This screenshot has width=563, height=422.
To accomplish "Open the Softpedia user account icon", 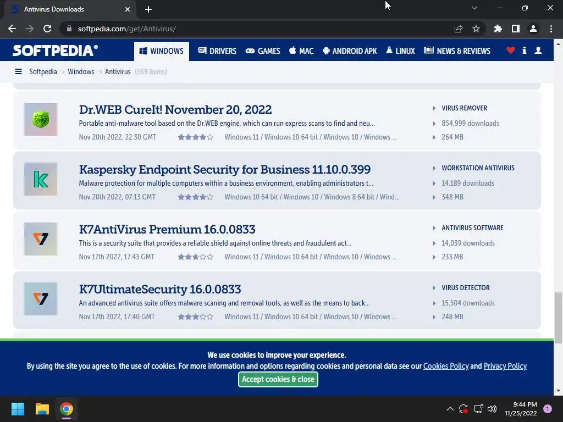I will click(x=538, y=50).
